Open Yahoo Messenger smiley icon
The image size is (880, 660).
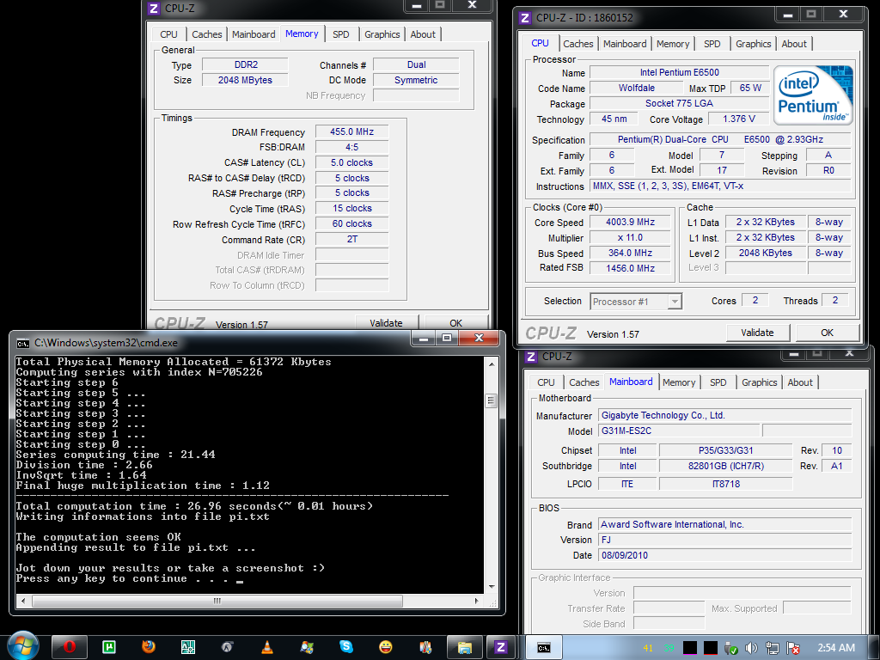pyautogui.click(x=386, y=647)
